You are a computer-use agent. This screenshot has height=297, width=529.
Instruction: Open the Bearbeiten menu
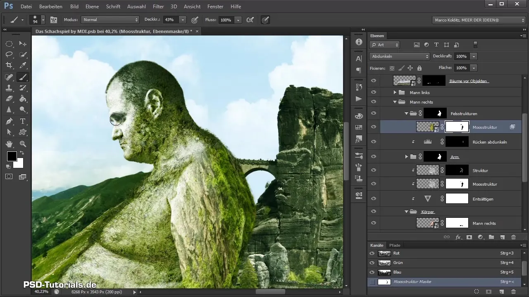(x=51, y=7)
